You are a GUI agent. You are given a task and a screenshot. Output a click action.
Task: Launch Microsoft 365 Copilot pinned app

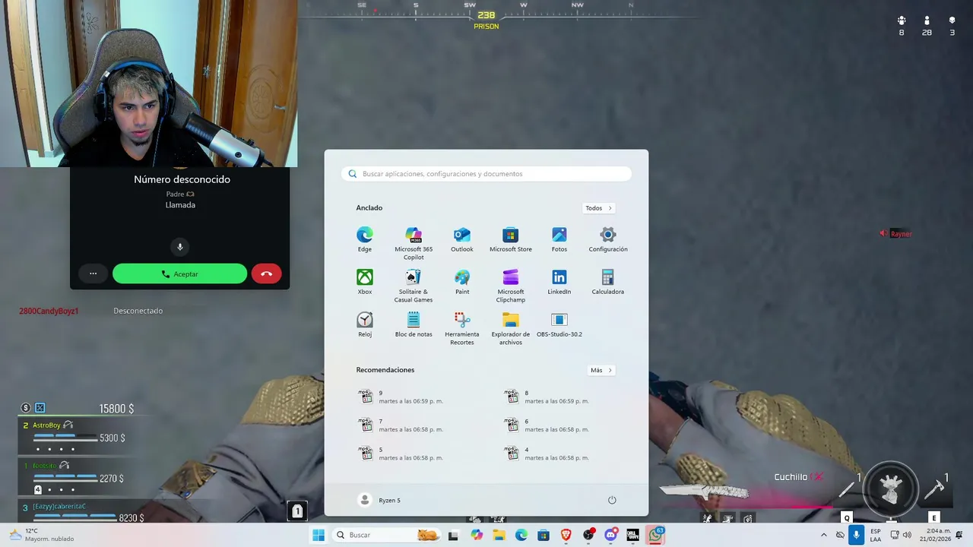click(x=414, y=243)
